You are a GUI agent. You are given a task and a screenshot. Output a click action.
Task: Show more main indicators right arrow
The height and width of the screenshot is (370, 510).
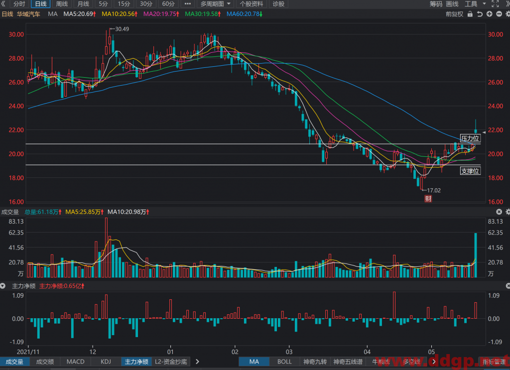point(434,362)
